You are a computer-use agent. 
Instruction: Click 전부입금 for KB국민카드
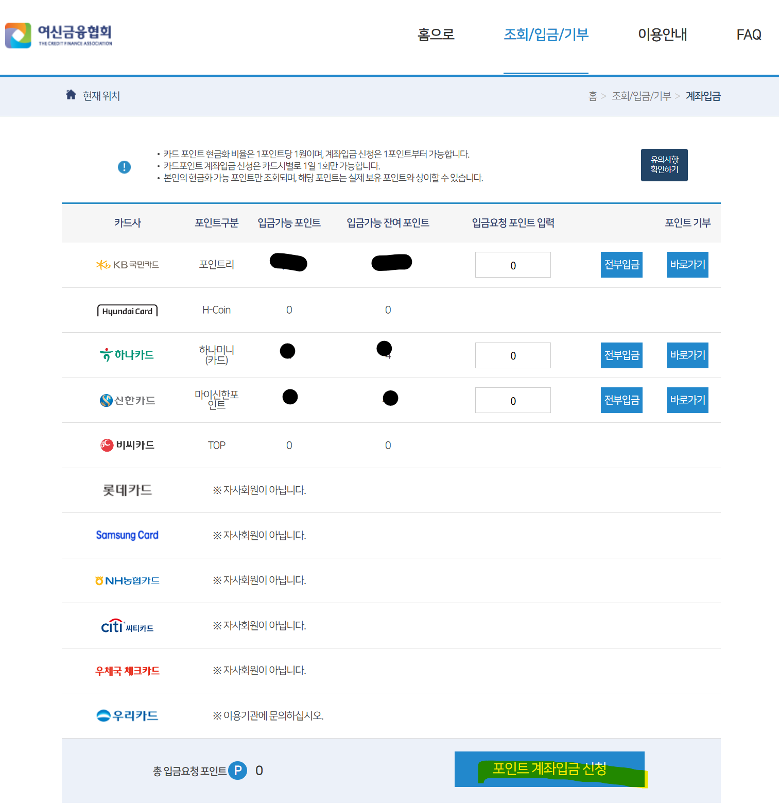click(621, 264)
